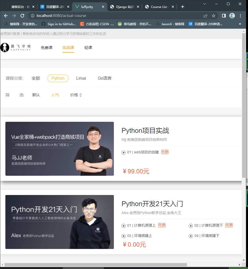Click the 免费 badge beside 计算机原理下

(x=229, y=225)
